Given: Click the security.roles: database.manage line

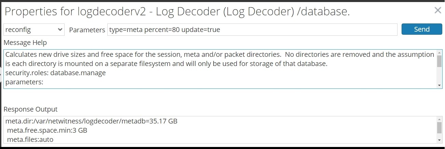Looking at the screenshot, I should [56, 73].
